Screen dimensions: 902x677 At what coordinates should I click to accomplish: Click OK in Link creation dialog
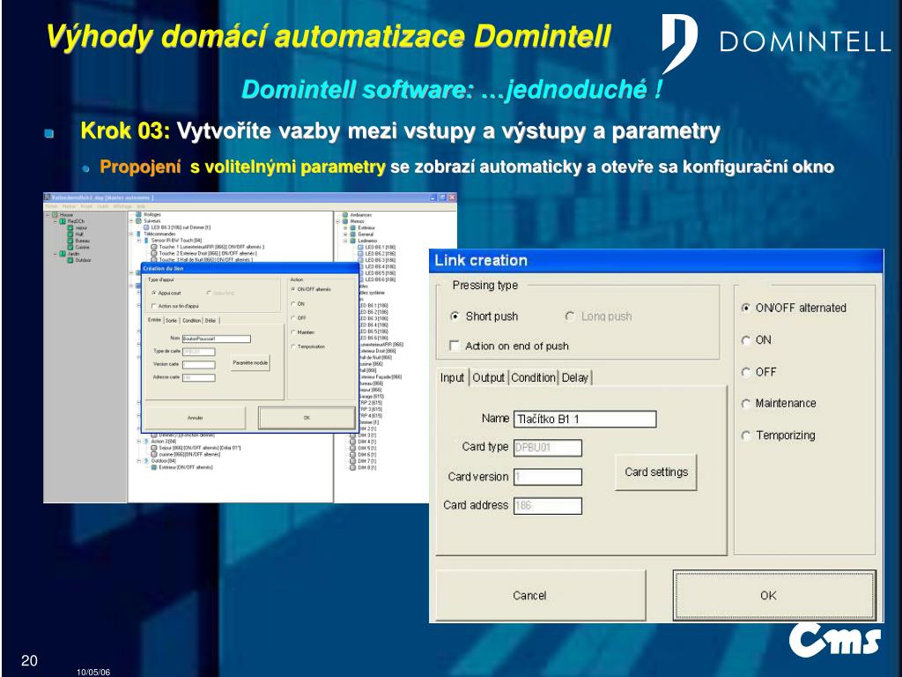[x=774, y=595]
